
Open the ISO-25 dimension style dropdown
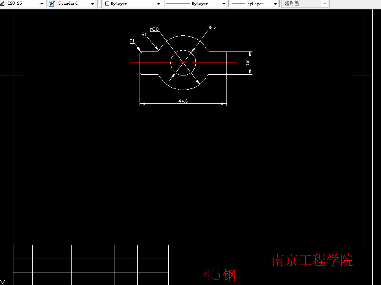pos(25,4)
